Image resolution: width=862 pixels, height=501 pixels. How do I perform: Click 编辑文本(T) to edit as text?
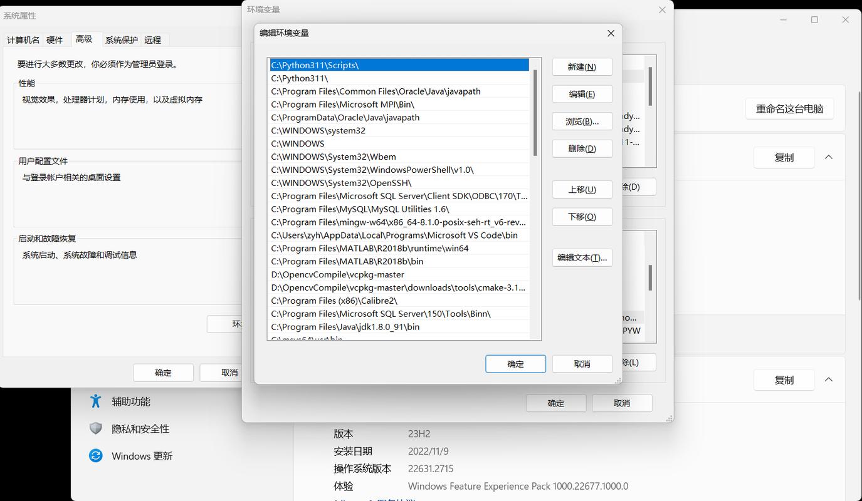582,257
